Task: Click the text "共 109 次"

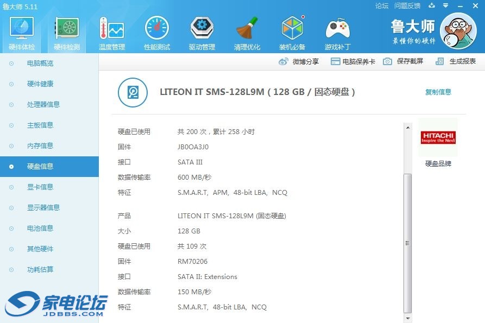Action: 192,246
